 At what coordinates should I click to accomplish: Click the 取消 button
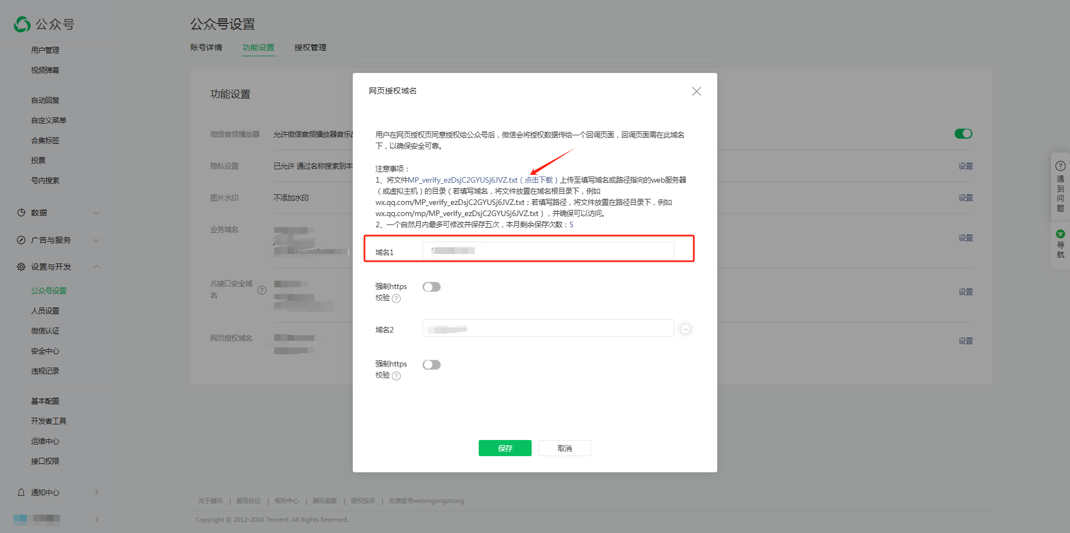pos(565,448)
